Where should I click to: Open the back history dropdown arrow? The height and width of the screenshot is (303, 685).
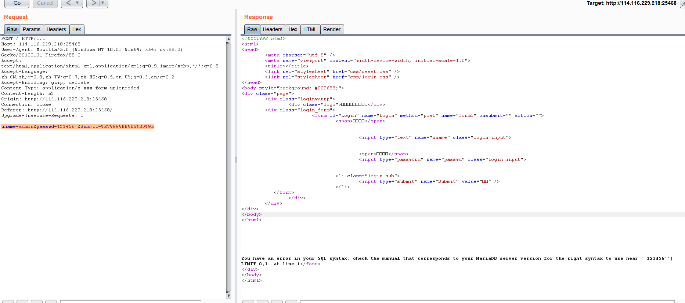(78, 3)
